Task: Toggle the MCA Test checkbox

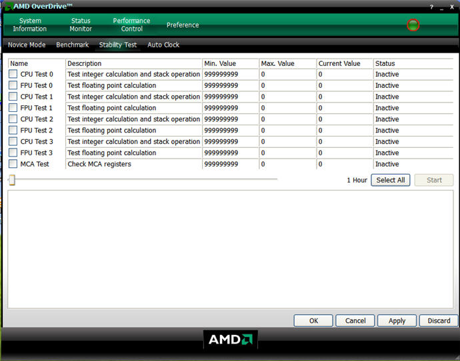Action: pyautogui.click(x=13, y=164)
